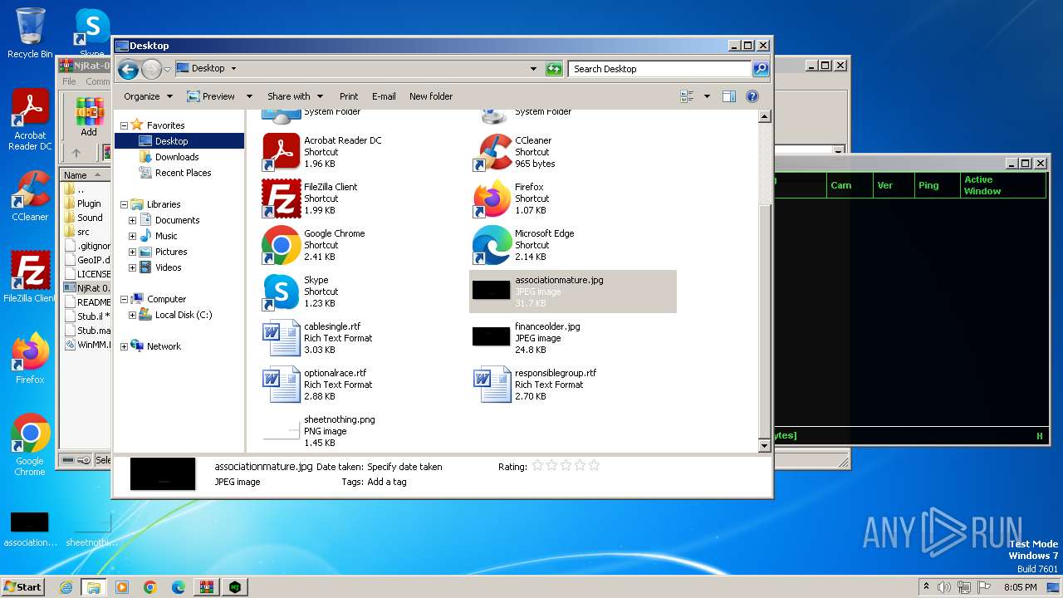Open Windows Media Player taskbar icon
1063x598 pixels.
tap(122, 587)
